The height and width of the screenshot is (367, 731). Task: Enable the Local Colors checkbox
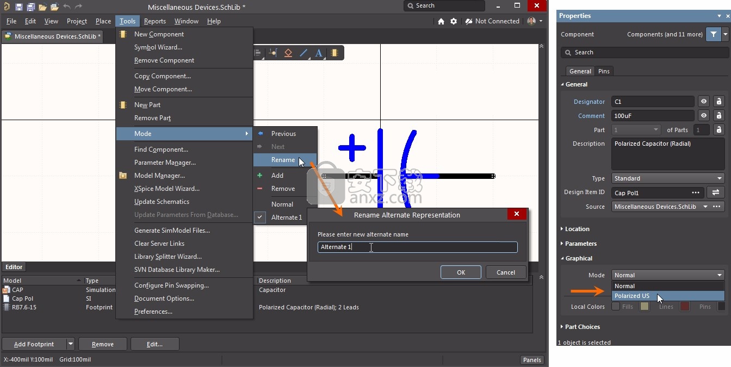616,307
